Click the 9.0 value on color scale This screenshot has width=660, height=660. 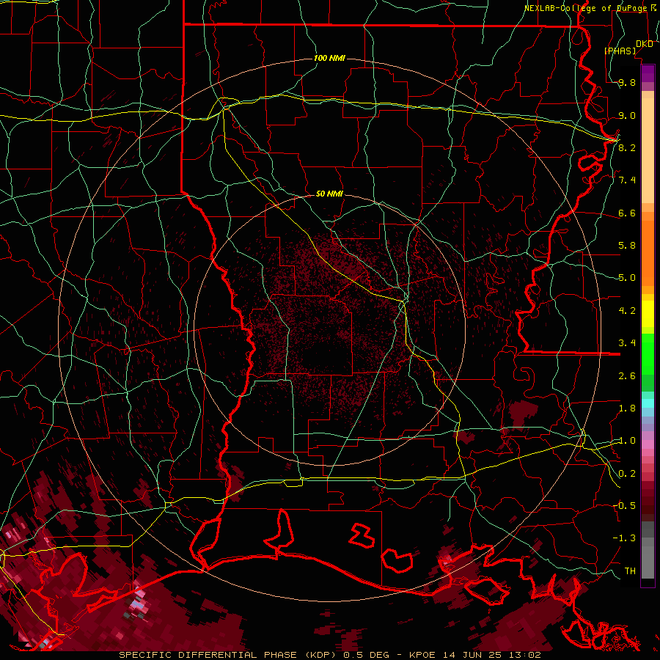[627, 115]
